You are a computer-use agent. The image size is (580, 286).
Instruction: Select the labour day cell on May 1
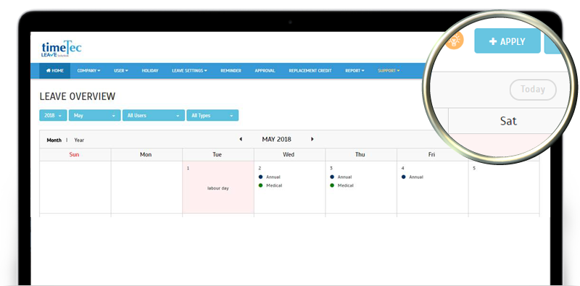tap(218, 188)
